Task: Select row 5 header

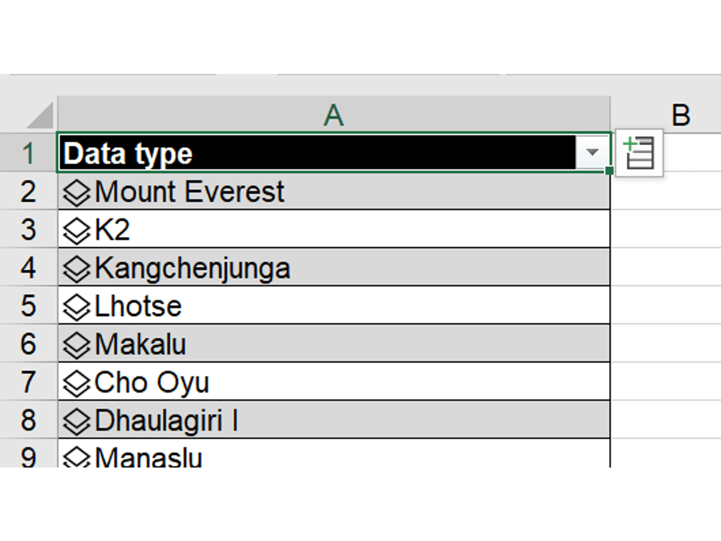Action: tap(28, 306)
